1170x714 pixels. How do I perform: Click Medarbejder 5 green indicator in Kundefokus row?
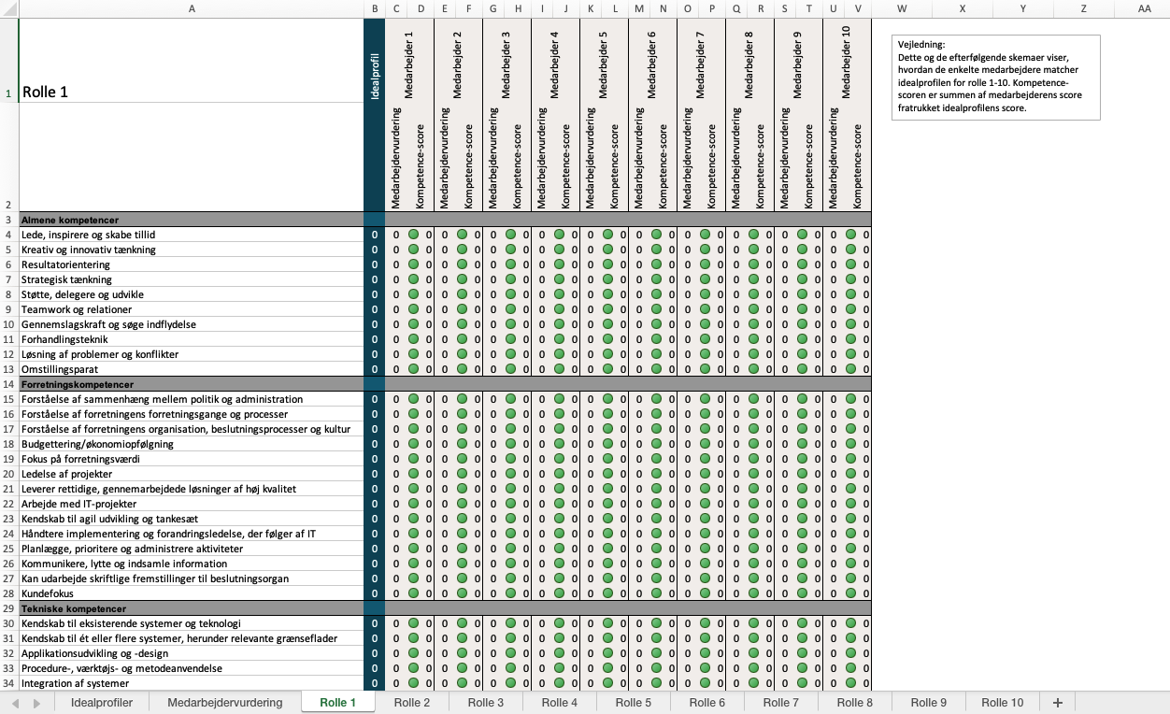tap(607, 593)
